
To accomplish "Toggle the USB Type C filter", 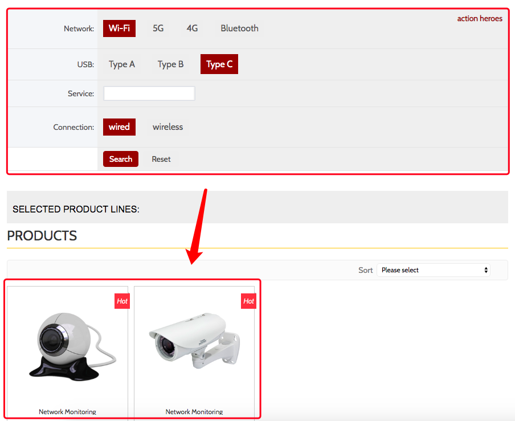I will (x=219, y=64).
